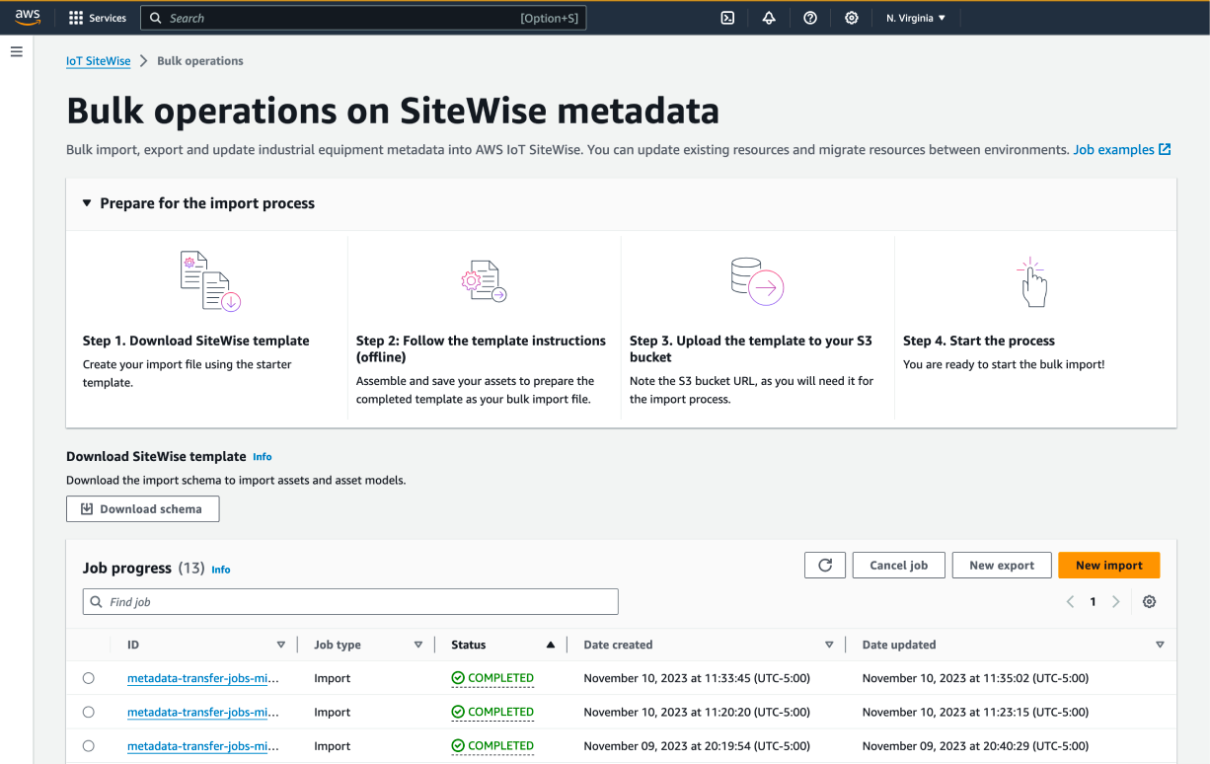Image resolution: width=1210 pixels, height=764 pixels.
Task: Click the help question mark icon
Action: pyautogui.click(x=810, y=17)
